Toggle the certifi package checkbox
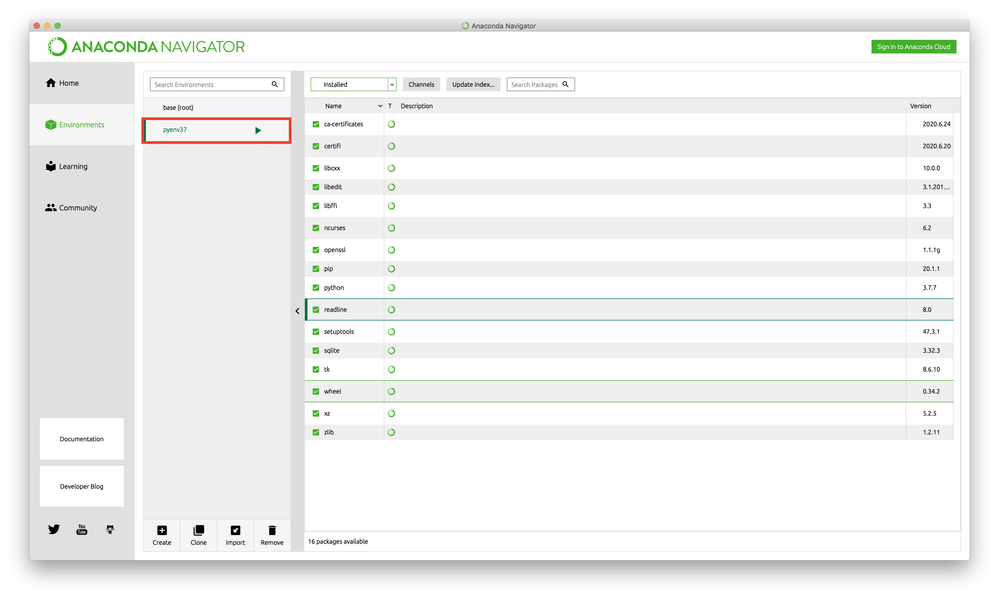Image resolution: width=999 pixels, height=599 pixels. click(316, 146)
